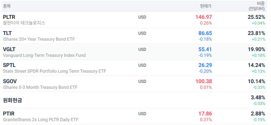The image size is (271, 125).
Task: Select the VGLT weight 19.90%
Action: 256,49
